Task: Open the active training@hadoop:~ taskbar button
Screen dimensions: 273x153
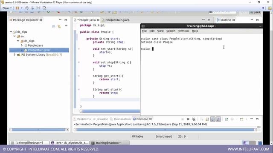Action: pyautogui.click(x=110, y=143)
